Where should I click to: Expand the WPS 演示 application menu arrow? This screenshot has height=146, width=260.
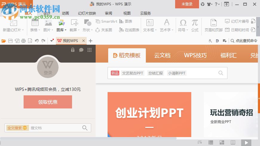point(31,4)
